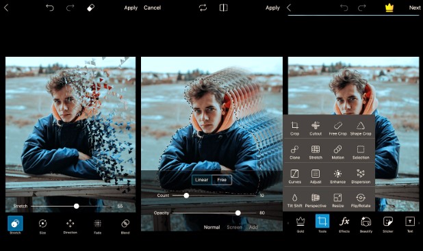
Task: Apply the motion effect
Action: pyautogui.click(x=272, y=8)
